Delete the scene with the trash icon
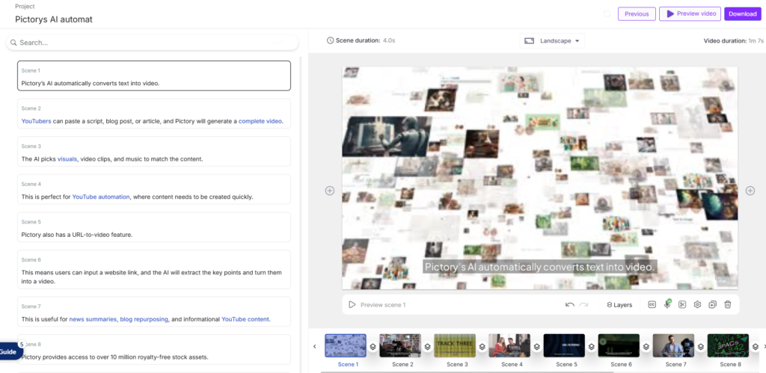Viewport: 766px width, 373px height. click(728, 305)
